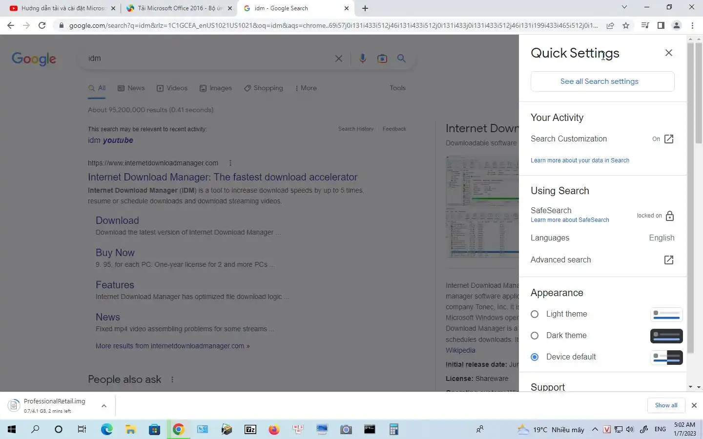Open the Chrome three-dot menu
Image resolution: width=703 pixels, height=439 pixels.
[692, 25]
